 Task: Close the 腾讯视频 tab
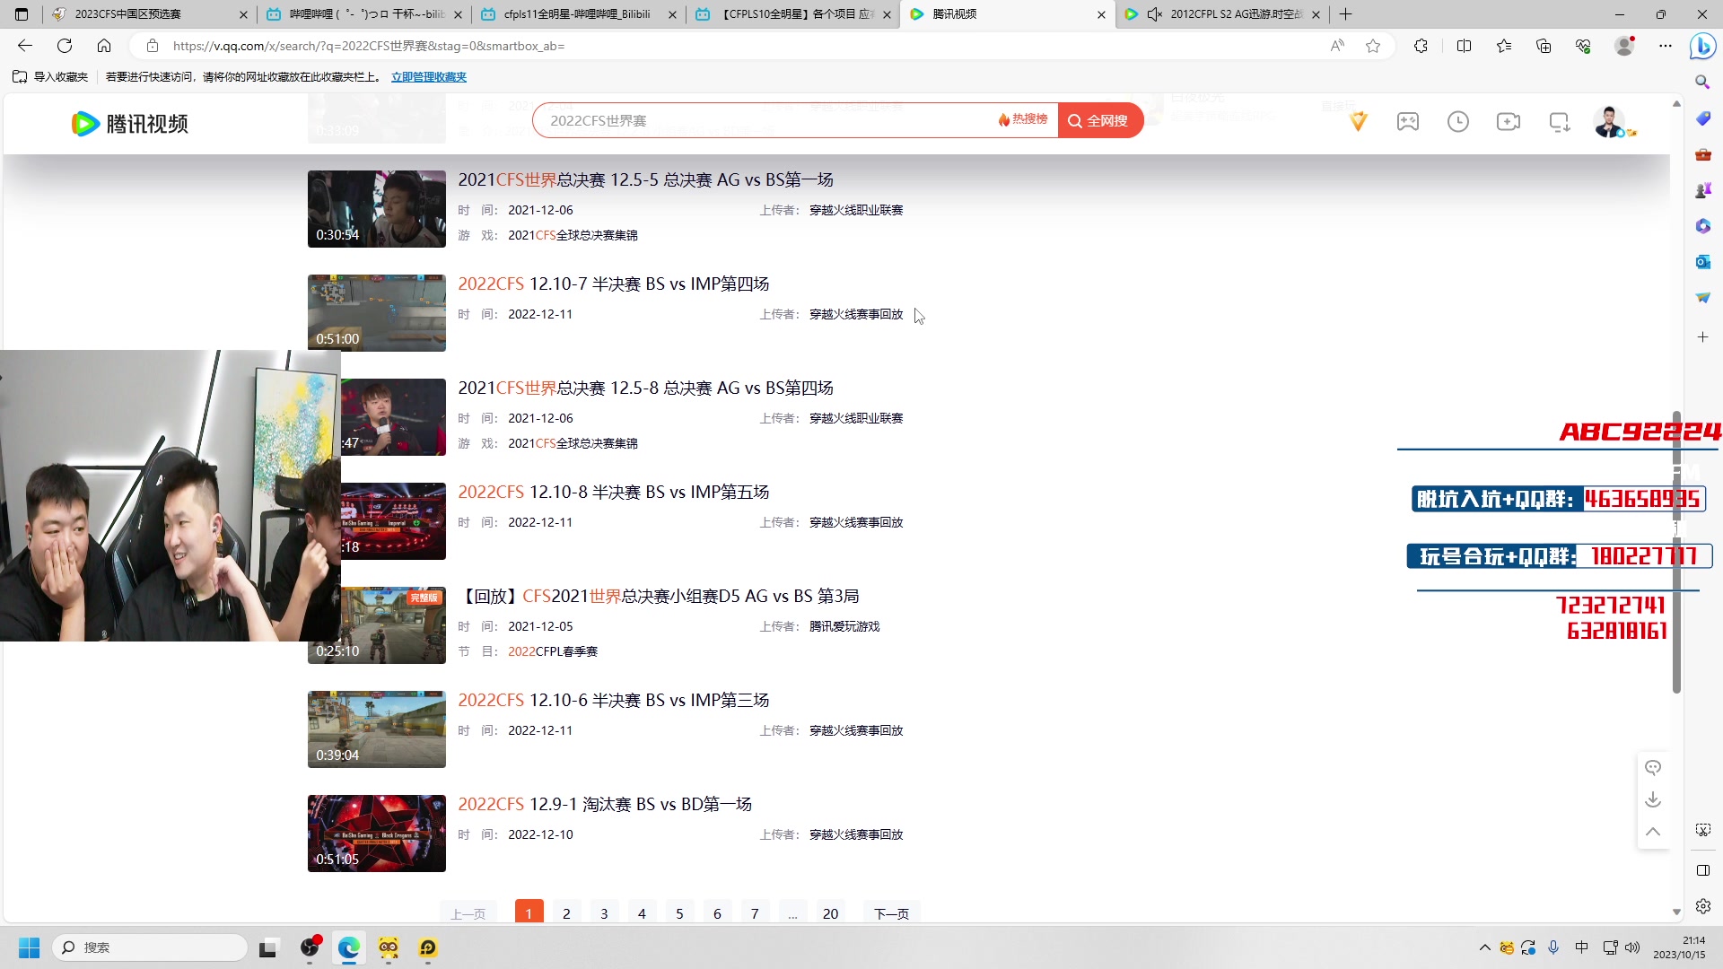(1101, 14)
